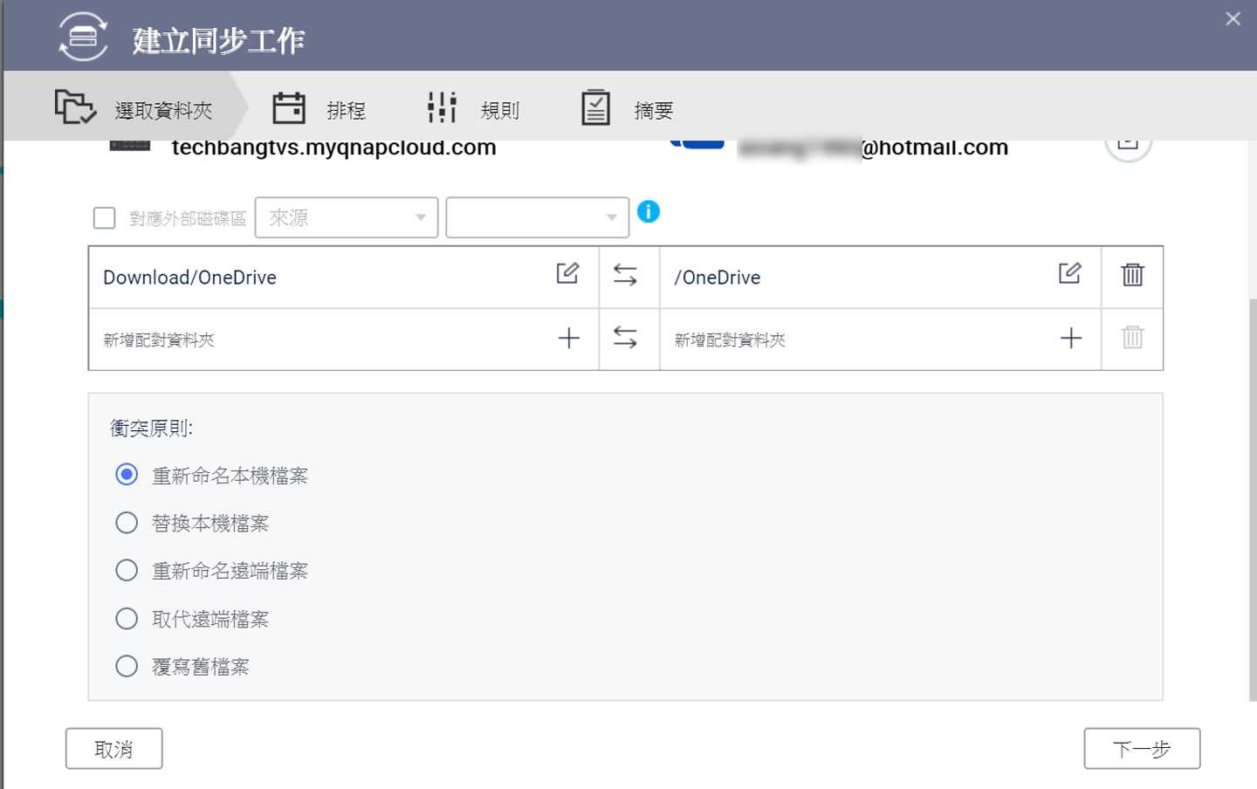Click techbangtvs.myqnapcloud.com host name
The image size is (1257, 789).
tap(333, 148)
